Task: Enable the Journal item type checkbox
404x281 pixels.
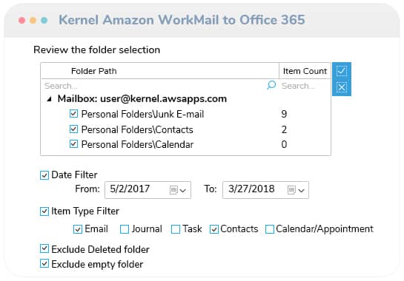Action: 125,229
